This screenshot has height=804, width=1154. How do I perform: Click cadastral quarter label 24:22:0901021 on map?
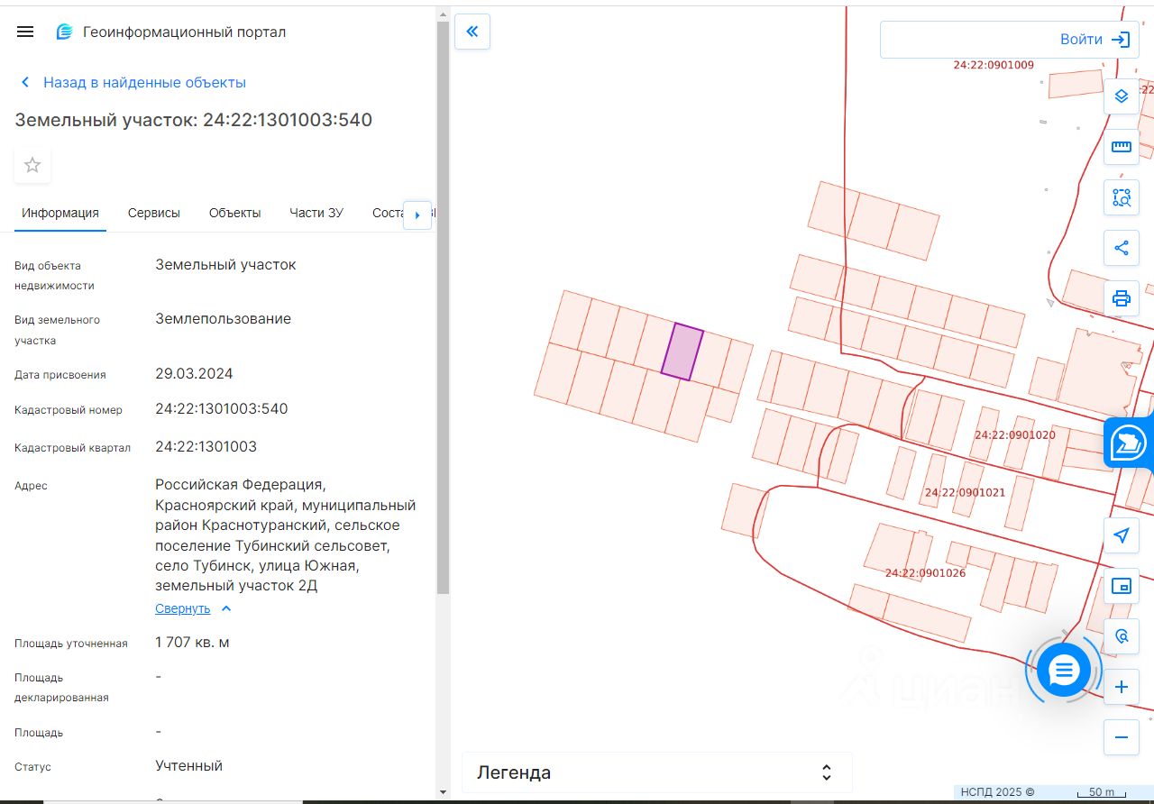tap(965, 492)
